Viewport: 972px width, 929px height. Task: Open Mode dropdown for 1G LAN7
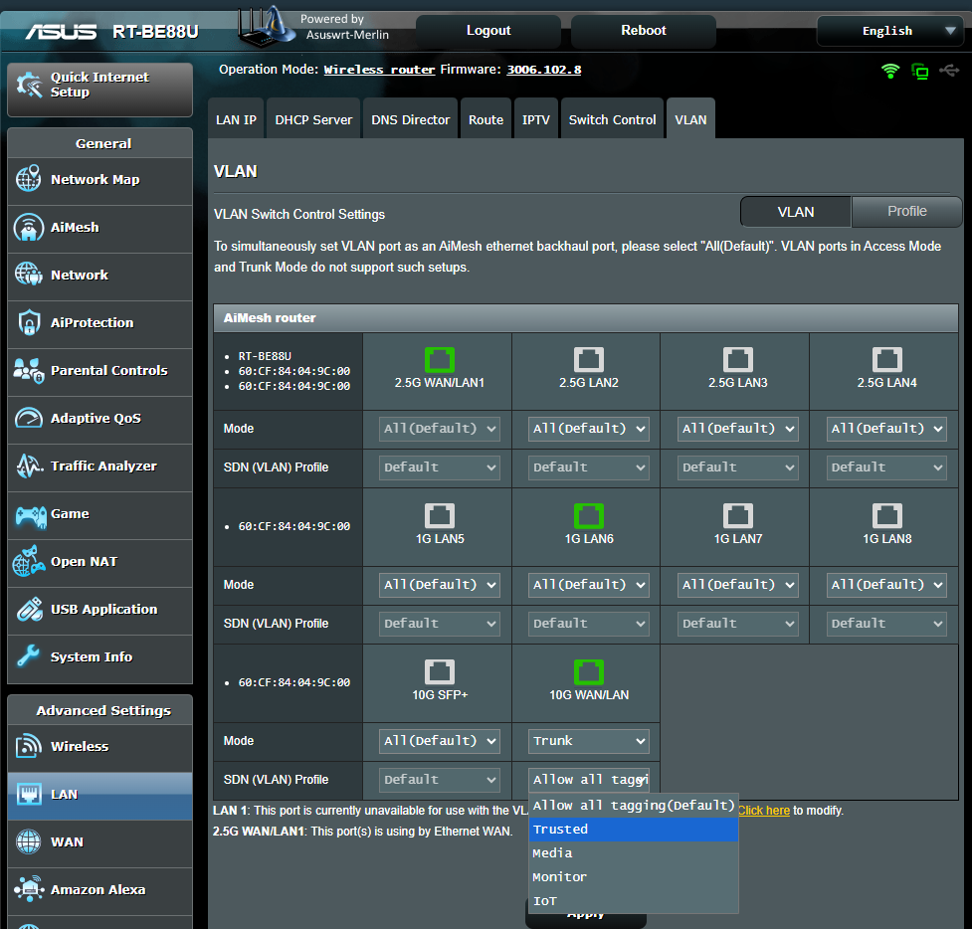point(737,585)
